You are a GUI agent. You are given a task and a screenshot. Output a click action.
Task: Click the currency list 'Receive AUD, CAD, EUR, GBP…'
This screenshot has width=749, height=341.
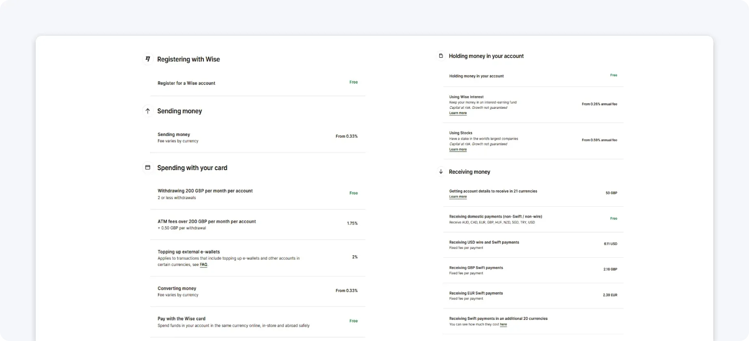pyautogui.click(x=492, y=222)
